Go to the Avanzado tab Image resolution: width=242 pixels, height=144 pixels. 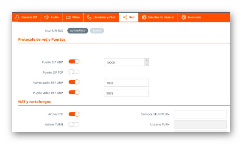[x=191, y=17]
